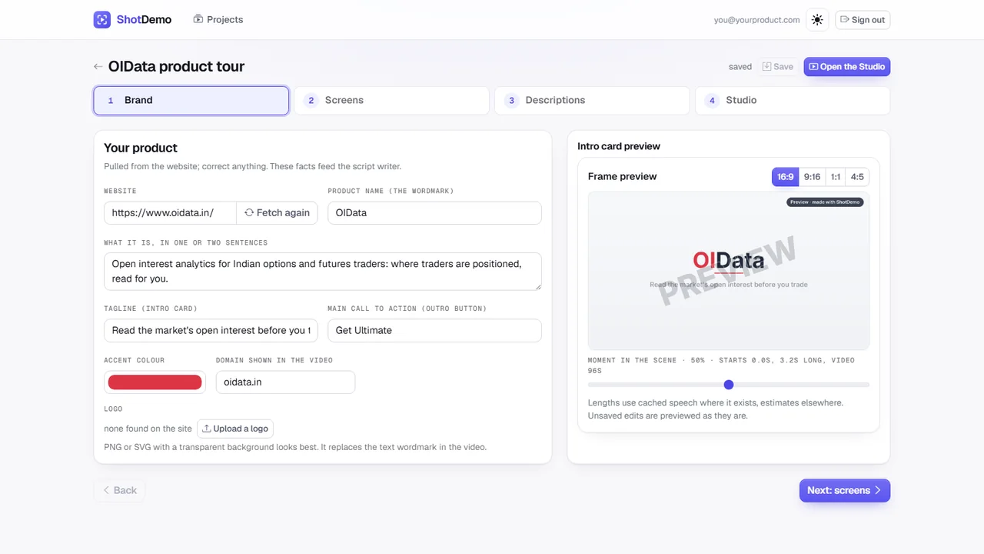The height and width of the screenshot is (554, 984).
Task: Click the 'TAGLINE (INTRO CARD)' label
Action: pyautogui.click(x=151, y=309)
